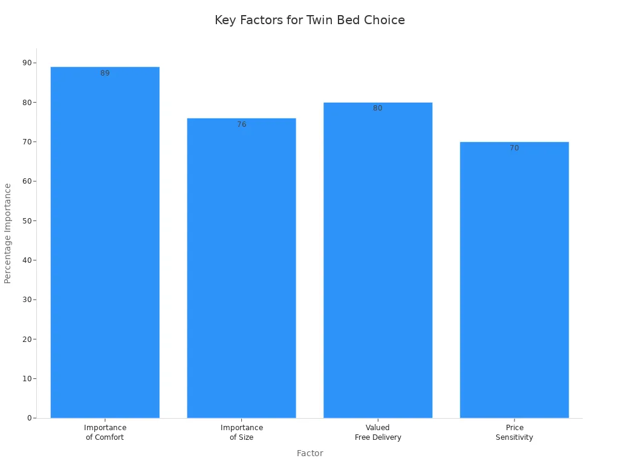This screenshot has height=464, width=619.
Task: Click the 70 value label
Action: [x=514, y=148]
